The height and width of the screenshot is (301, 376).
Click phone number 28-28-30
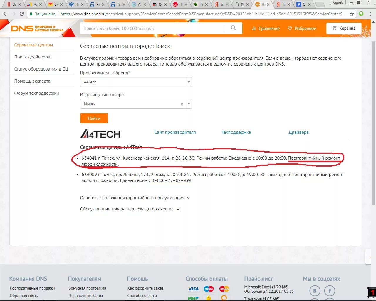coord(185,158)
